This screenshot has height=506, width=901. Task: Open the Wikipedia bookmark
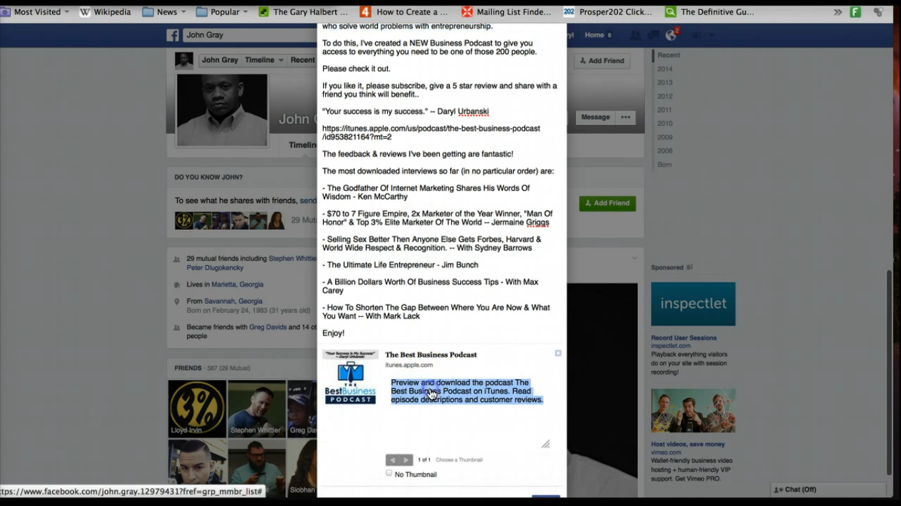point(105,12)
